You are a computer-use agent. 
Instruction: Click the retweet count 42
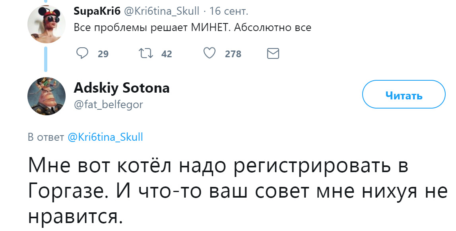pos(167,54)
